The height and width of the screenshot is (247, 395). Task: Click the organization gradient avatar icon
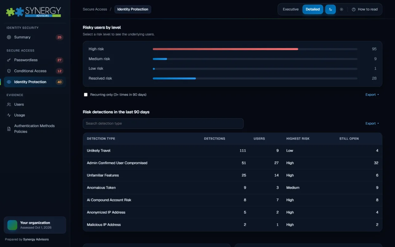[12, 225]
